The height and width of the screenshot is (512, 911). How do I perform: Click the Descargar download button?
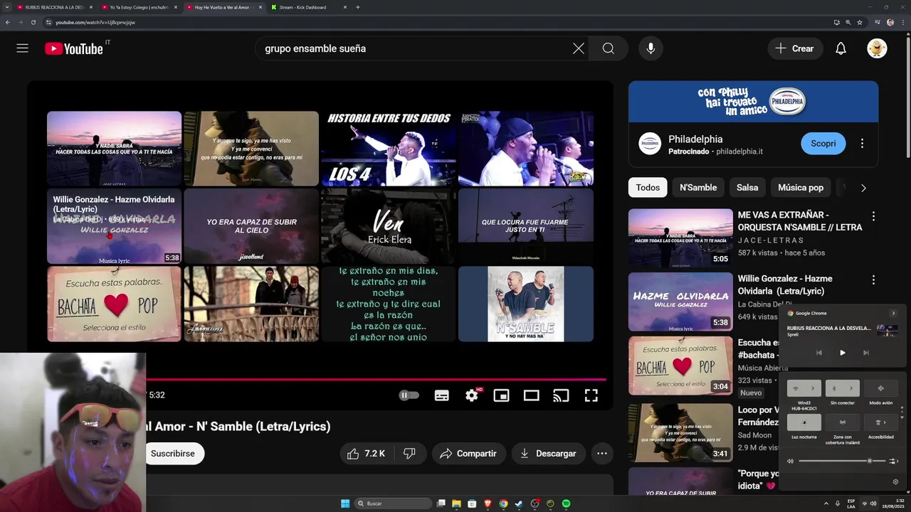[548, 454]
